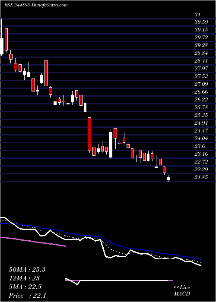Viewport: 216px width, 302px height.
Task: Select the 31 price axis label
Action: click(x=198, y=14)
